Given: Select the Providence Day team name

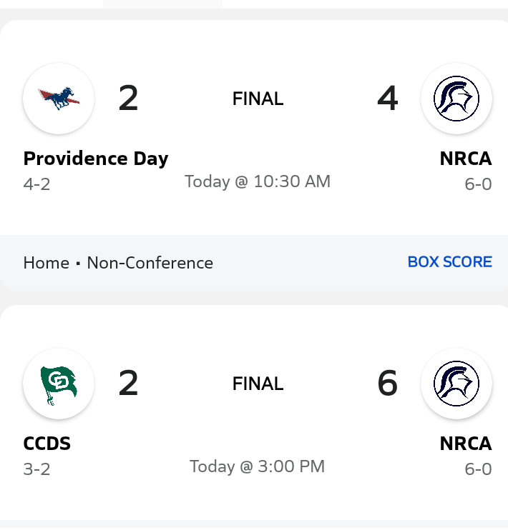Looking at the screenshot, I should click(96, 159).
